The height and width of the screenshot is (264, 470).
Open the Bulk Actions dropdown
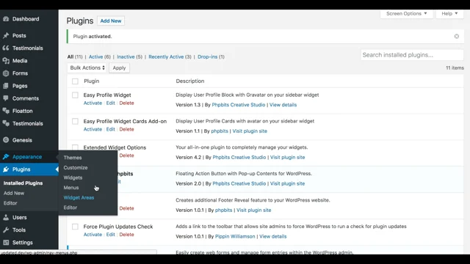coord(87,68)
